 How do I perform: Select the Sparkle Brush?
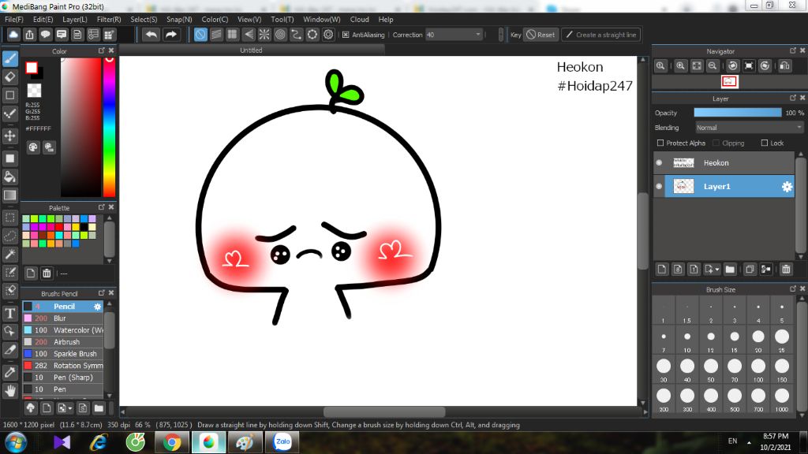(x=63, y=354)
